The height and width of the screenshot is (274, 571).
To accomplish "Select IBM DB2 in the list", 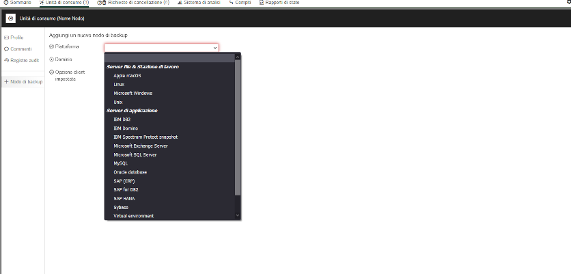I will (169, 119).
